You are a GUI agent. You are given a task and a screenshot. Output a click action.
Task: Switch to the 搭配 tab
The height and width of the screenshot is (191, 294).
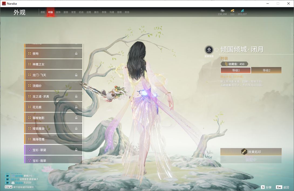click(43, 12)
